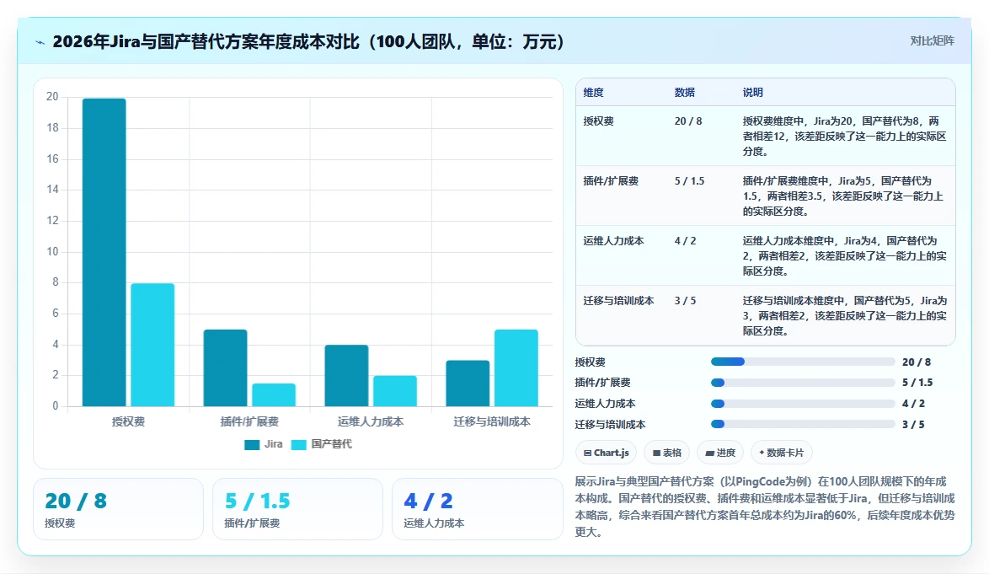Click the Jira bar for 迁移与培训成本

tap(468, 384)
